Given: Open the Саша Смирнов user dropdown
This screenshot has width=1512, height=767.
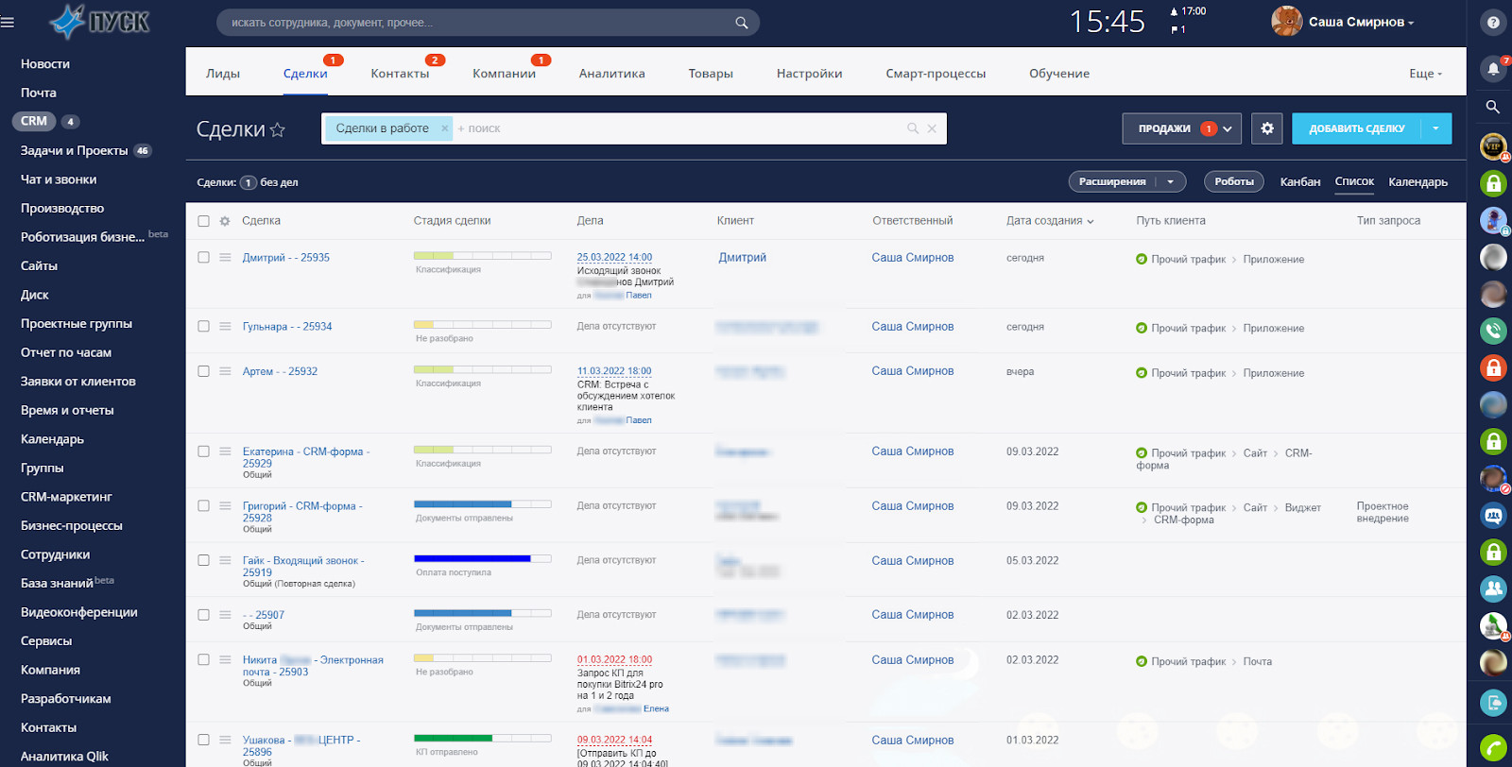Looking at the screenshot, I should (x=1362, y=22).
